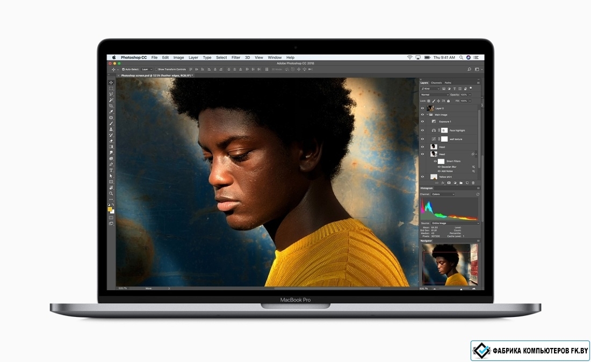
Task: Select the Eyedropper tool
Action: [111, 112]
